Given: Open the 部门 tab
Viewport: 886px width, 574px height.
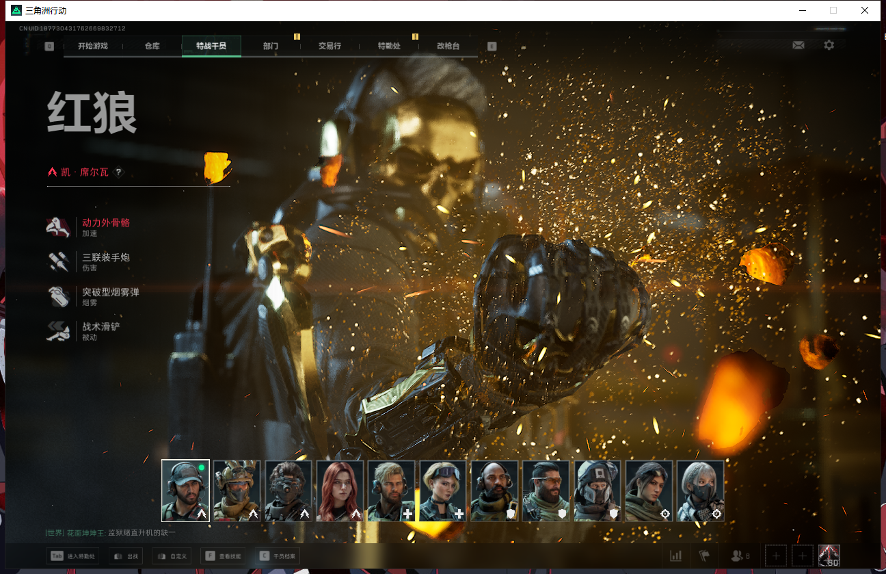Looking at the screenshot, I should (x=271, y=46).
